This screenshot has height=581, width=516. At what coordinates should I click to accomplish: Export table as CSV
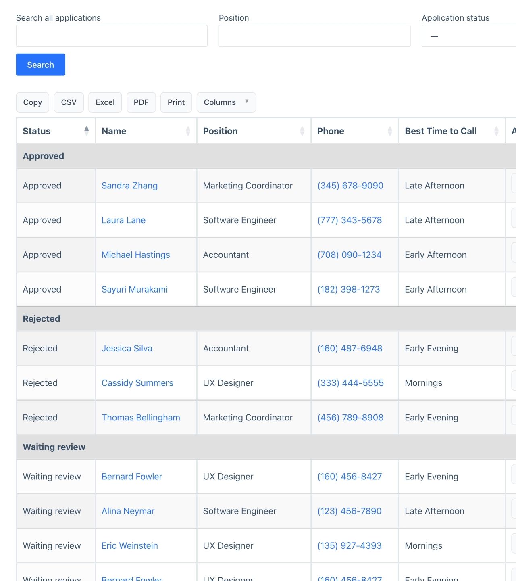69,102
